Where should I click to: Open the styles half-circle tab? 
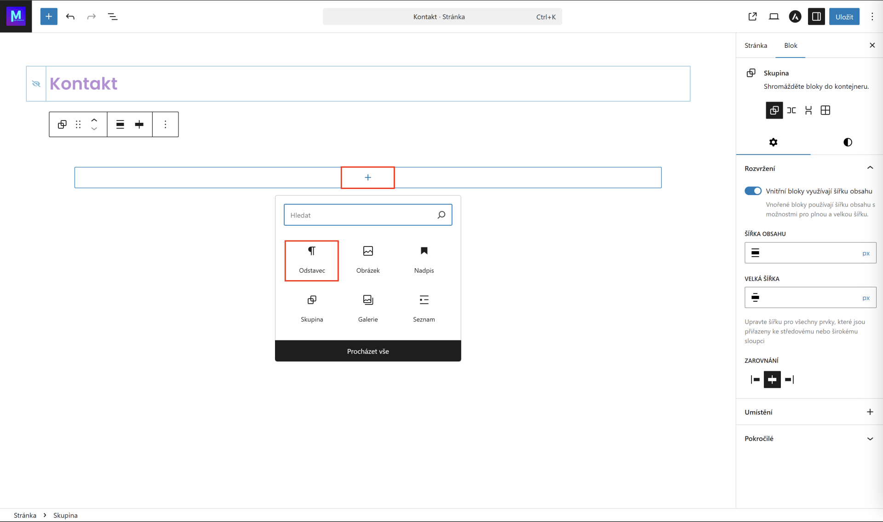(847, 142)
